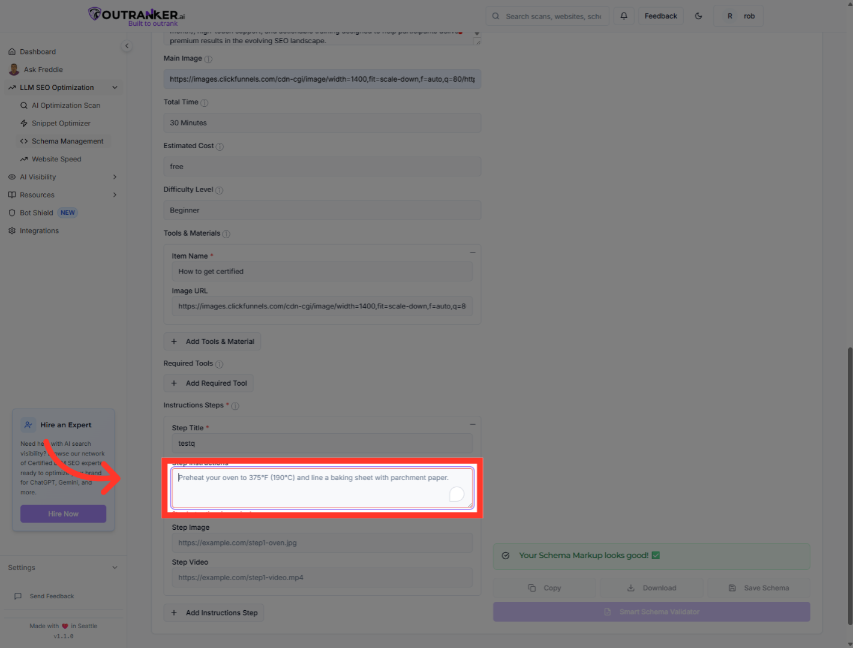This screenshot has width=853, height=648.
Task: Click the Step Video URL field
Action: [322, 578]
